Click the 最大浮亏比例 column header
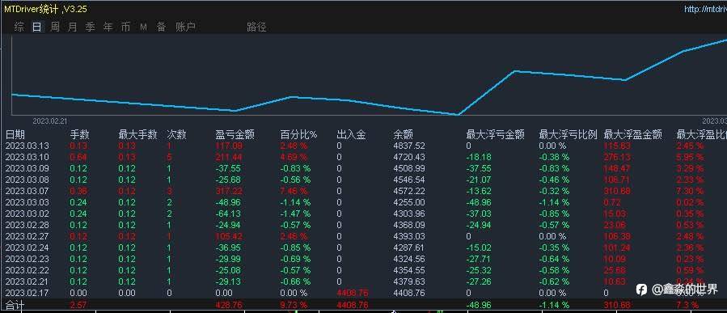This screenshot has height=313, width=727. pyautogui.click(x=568, y=135)
